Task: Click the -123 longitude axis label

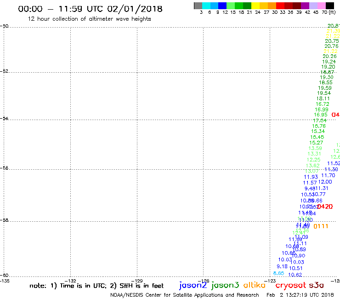Action: 270,281
